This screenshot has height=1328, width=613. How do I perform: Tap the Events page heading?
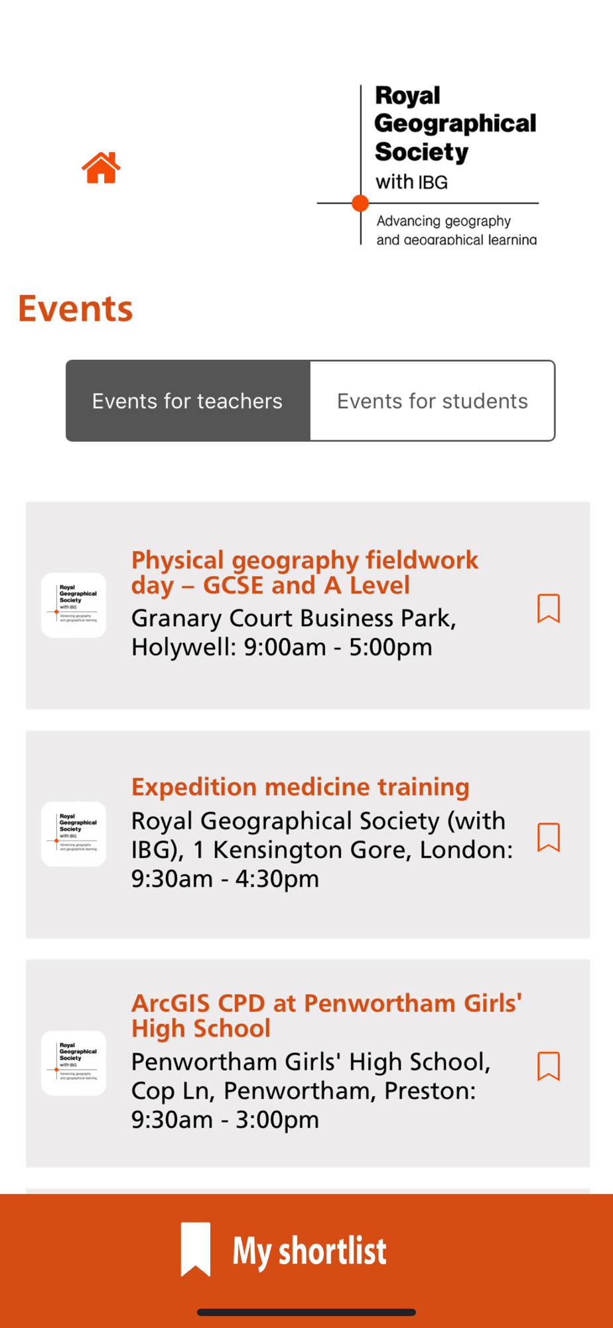pyautogui.click(x=76, y=309)
